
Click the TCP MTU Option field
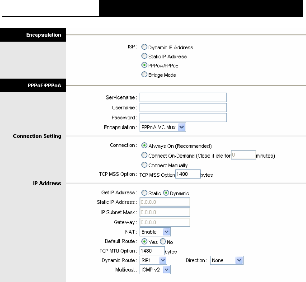tap(152, 251)
